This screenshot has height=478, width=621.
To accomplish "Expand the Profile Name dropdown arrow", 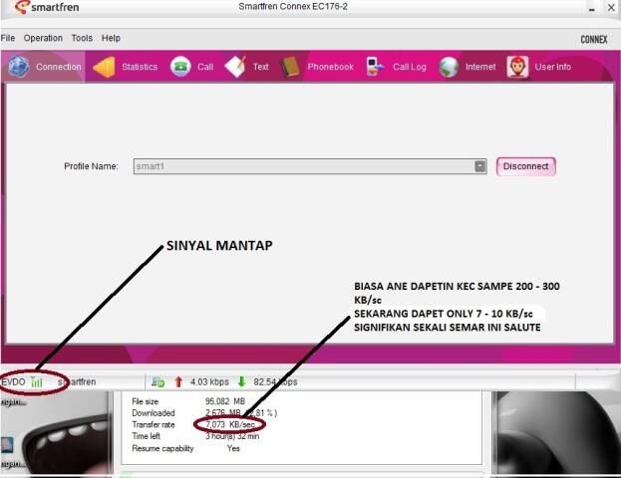I will coord(480,166).
